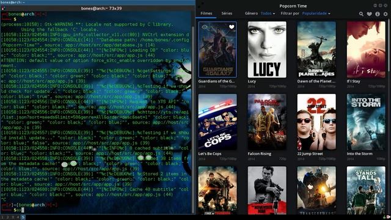Click the 'If I Stay' title text
This screenshot has height=220, width=391.
(x=353, y=81)
